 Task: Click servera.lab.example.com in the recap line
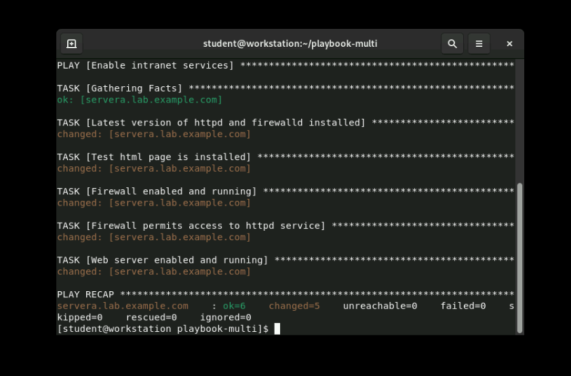click(123, 306)
